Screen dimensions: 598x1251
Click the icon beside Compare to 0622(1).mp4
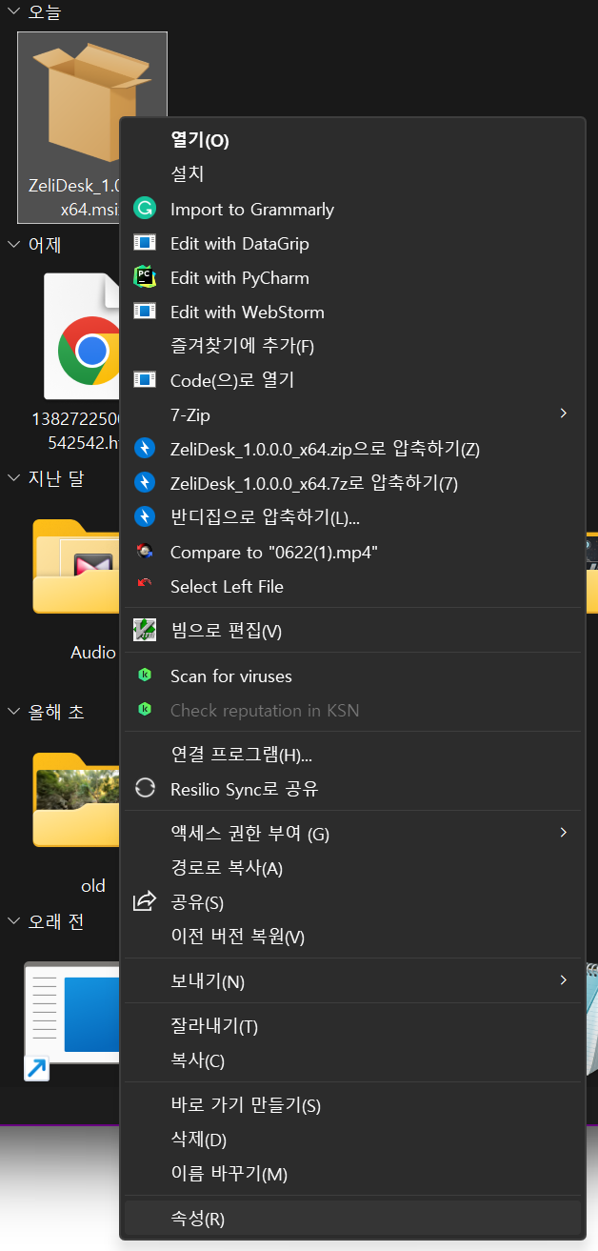tap(145, 552)
